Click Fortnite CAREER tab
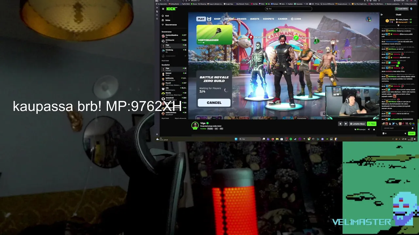 pos(282,19)
